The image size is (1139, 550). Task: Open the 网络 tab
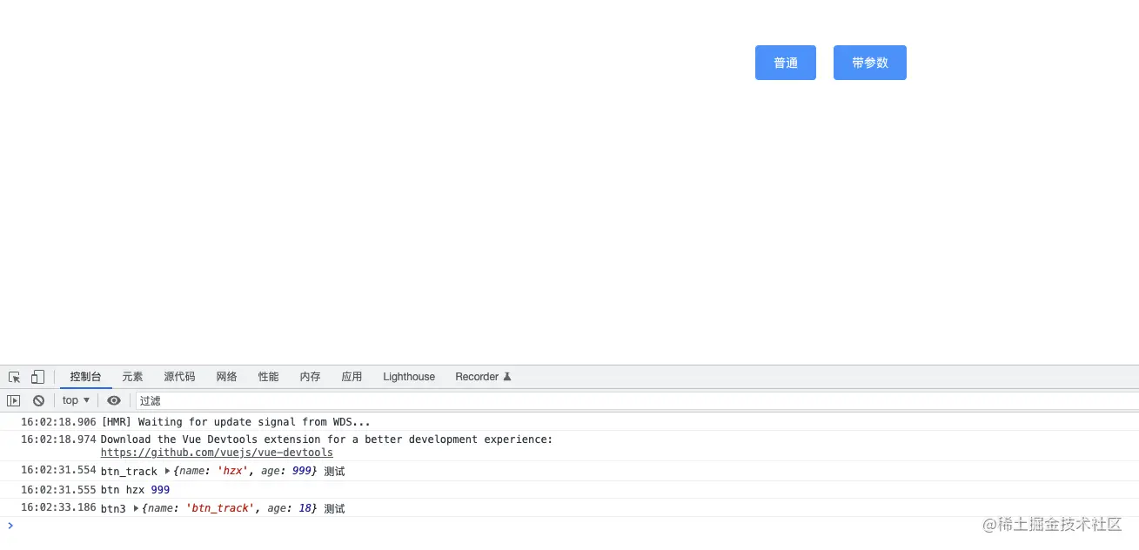tap(226, 377)
